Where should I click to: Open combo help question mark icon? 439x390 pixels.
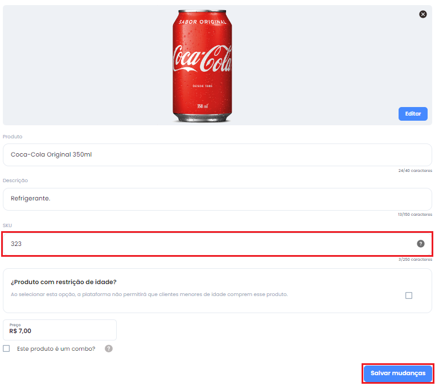point(109,348)
